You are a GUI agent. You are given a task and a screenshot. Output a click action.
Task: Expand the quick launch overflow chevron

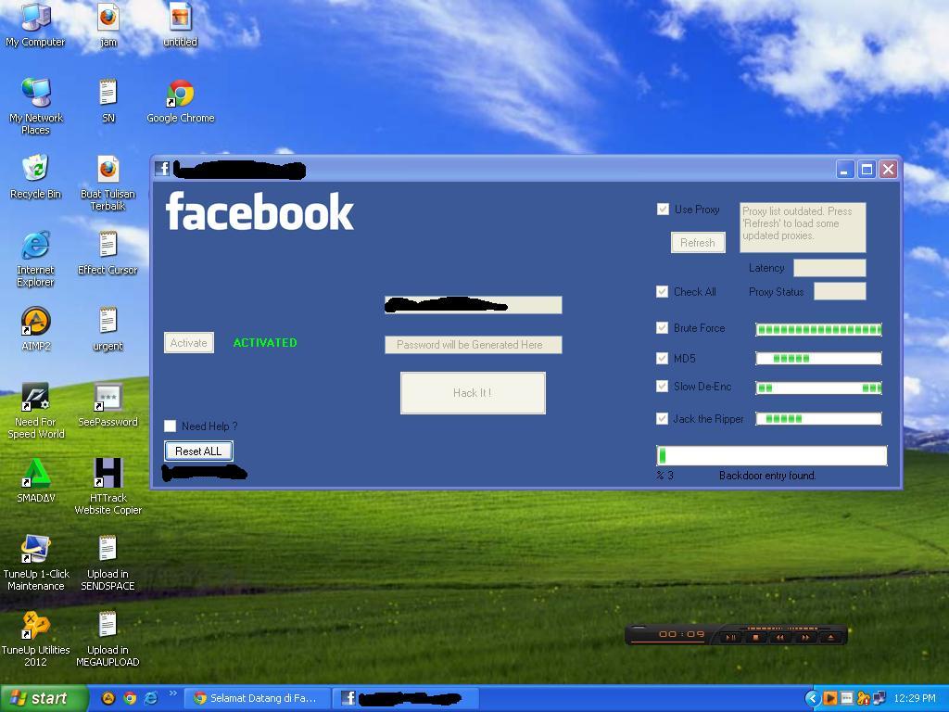pyautogui.click(x=172, y=693)
